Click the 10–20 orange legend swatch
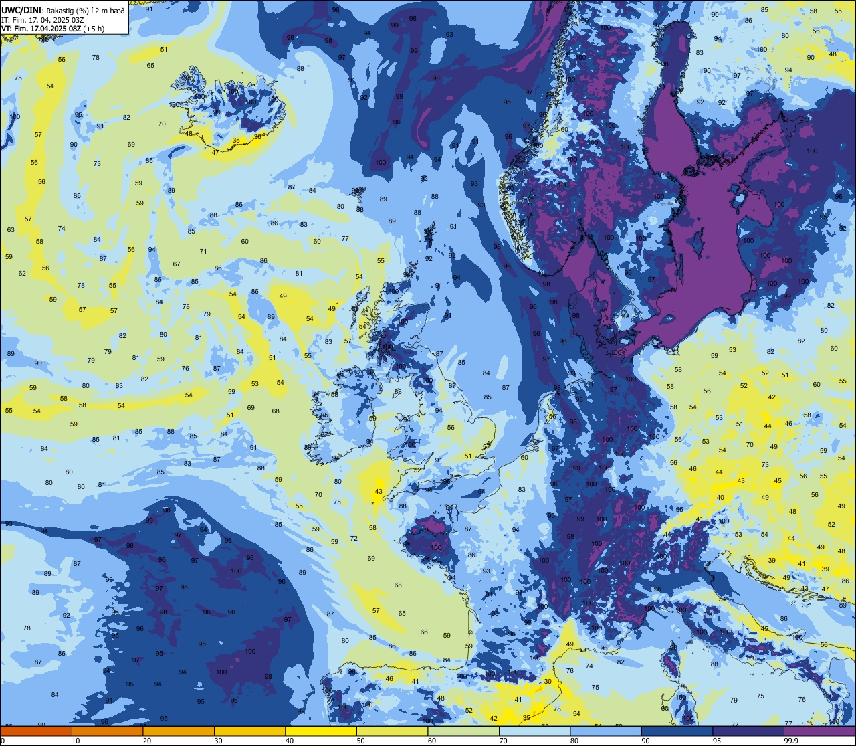Screen dimensions: 856x746 107,731
